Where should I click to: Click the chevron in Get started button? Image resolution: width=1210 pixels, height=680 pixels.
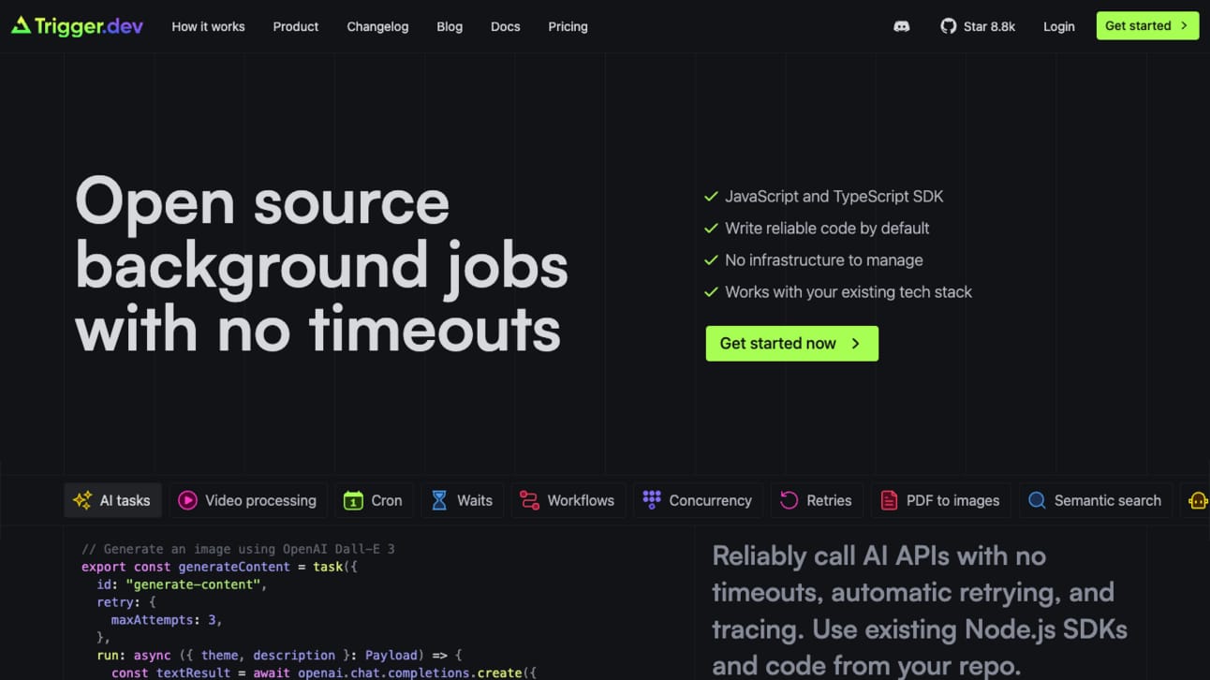click(1184, 26)
